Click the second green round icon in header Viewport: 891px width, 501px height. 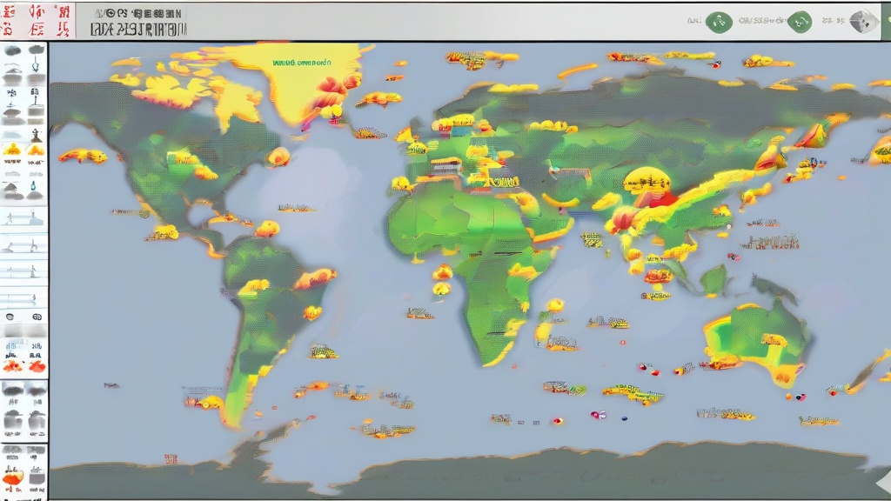click(800, 21)
